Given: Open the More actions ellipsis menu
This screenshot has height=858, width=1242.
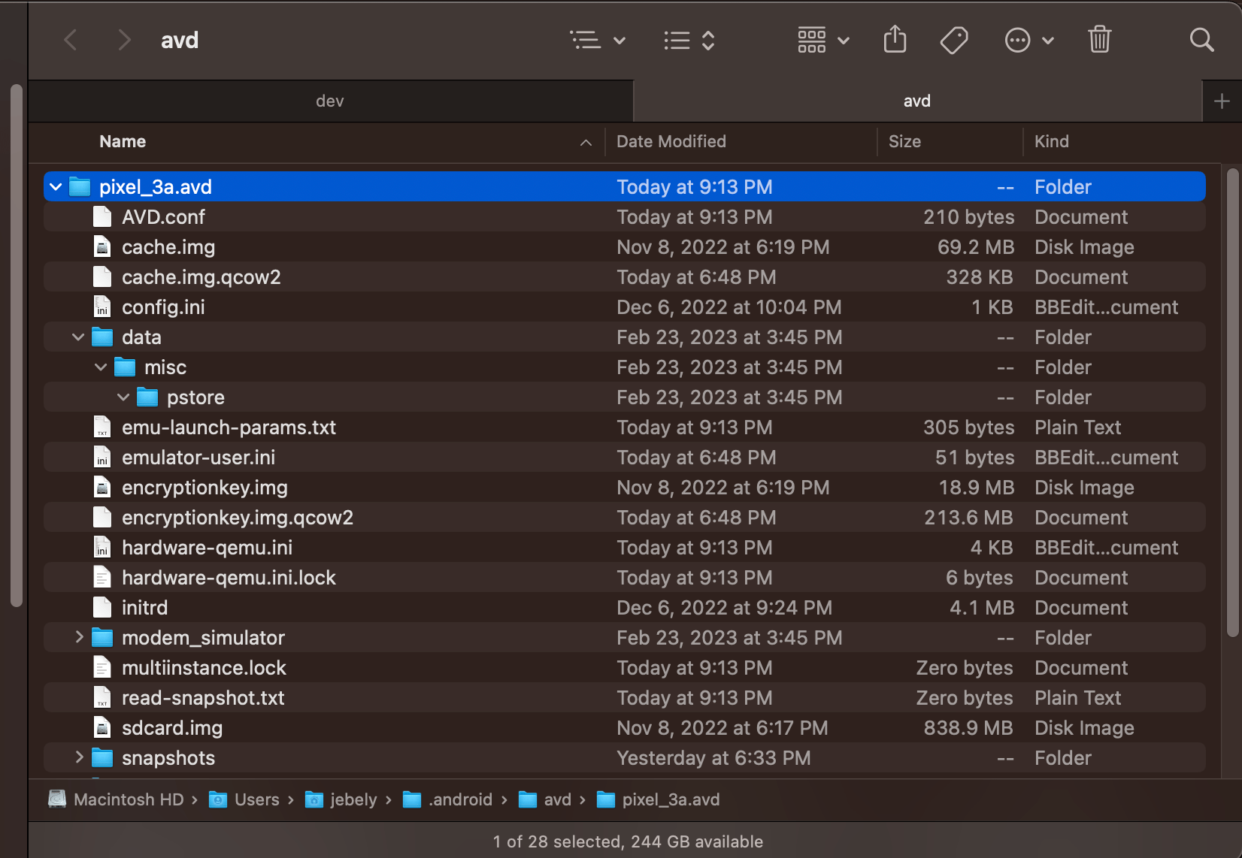Looking at the screenshot, I should [1029, 40].
